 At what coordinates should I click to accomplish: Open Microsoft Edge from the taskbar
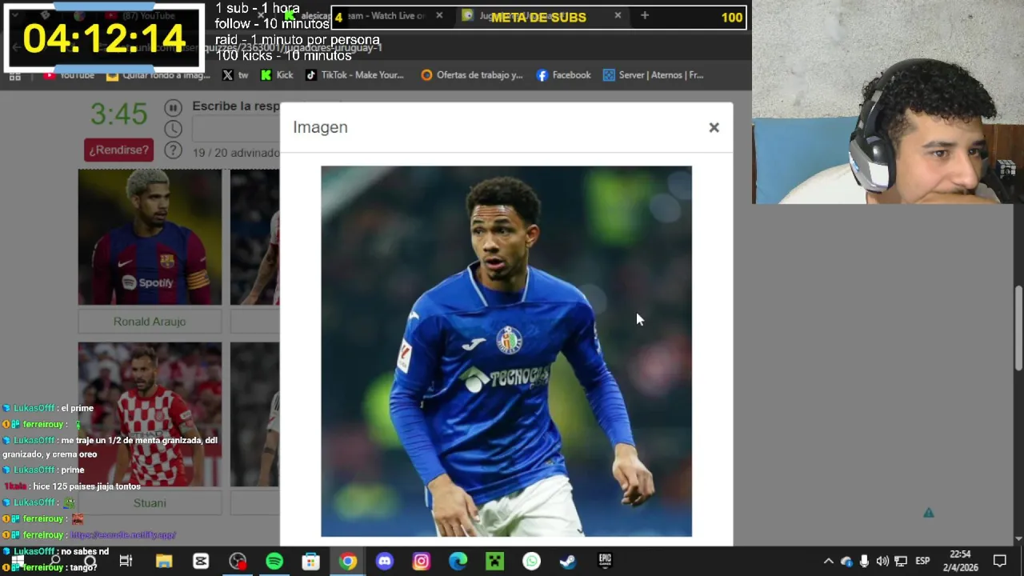click(x=458, y=561)
